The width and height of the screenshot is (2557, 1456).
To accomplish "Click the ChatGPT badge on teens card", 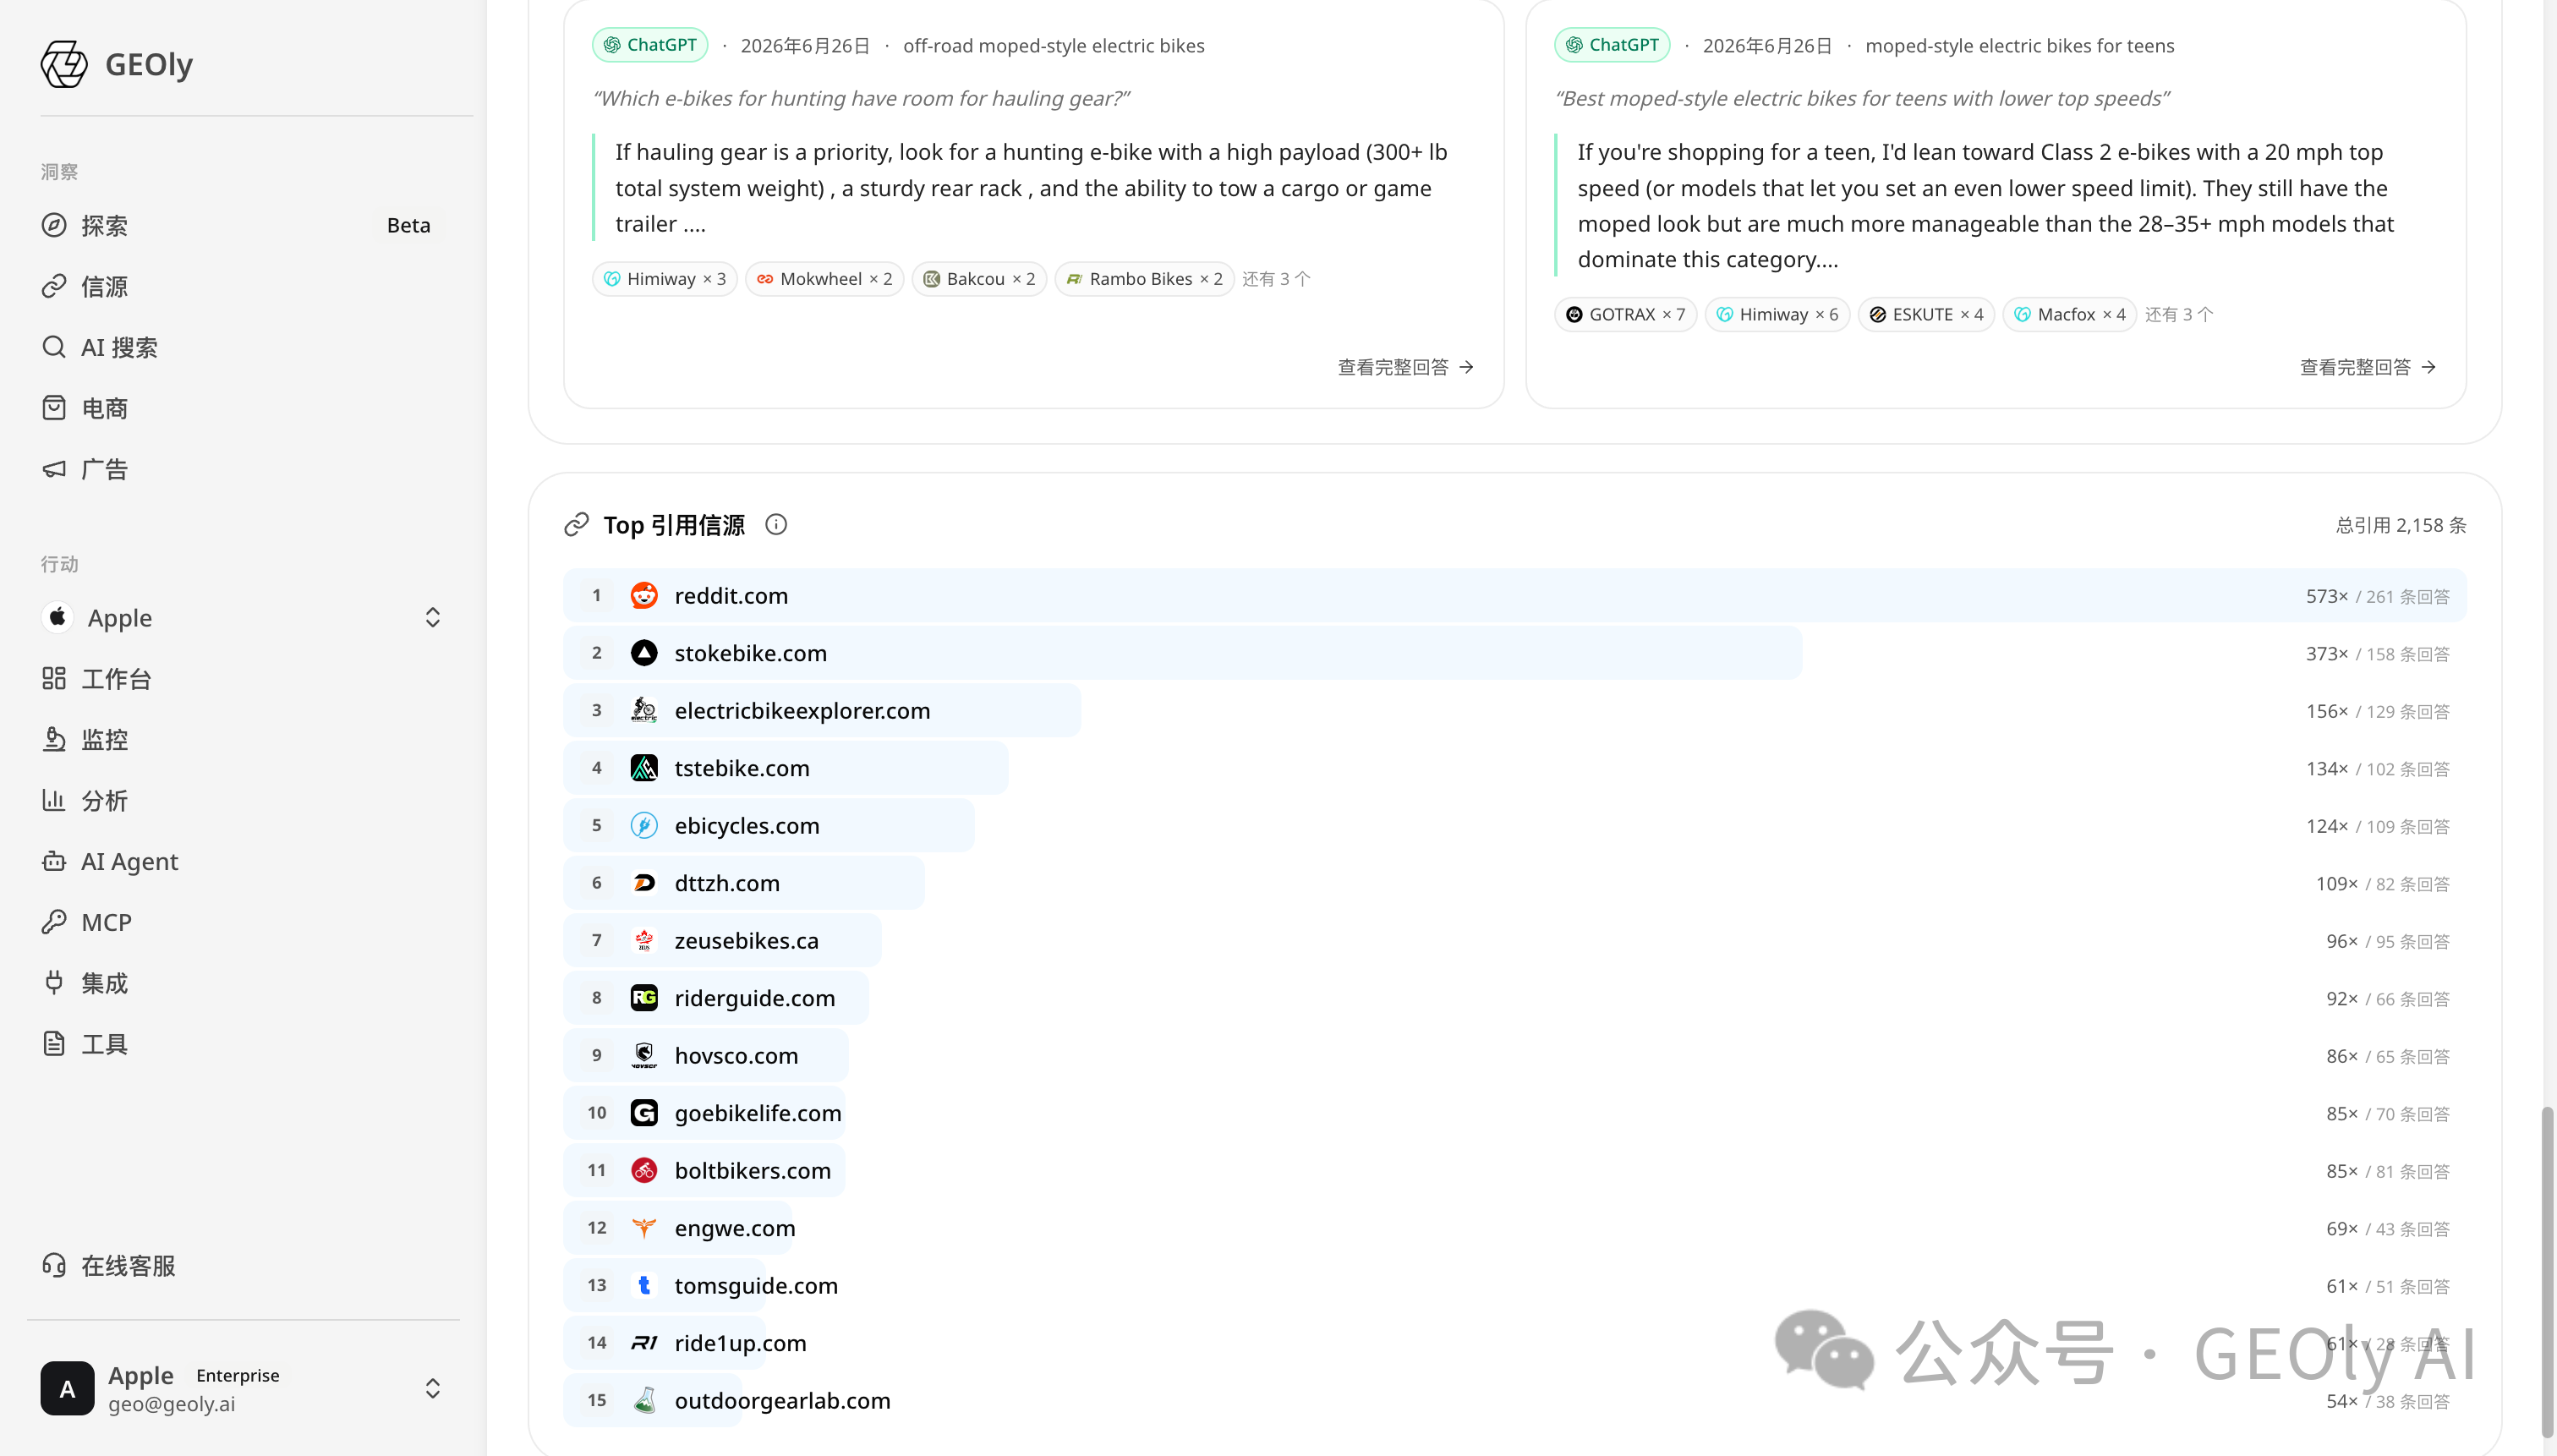I will point(1612,45).
